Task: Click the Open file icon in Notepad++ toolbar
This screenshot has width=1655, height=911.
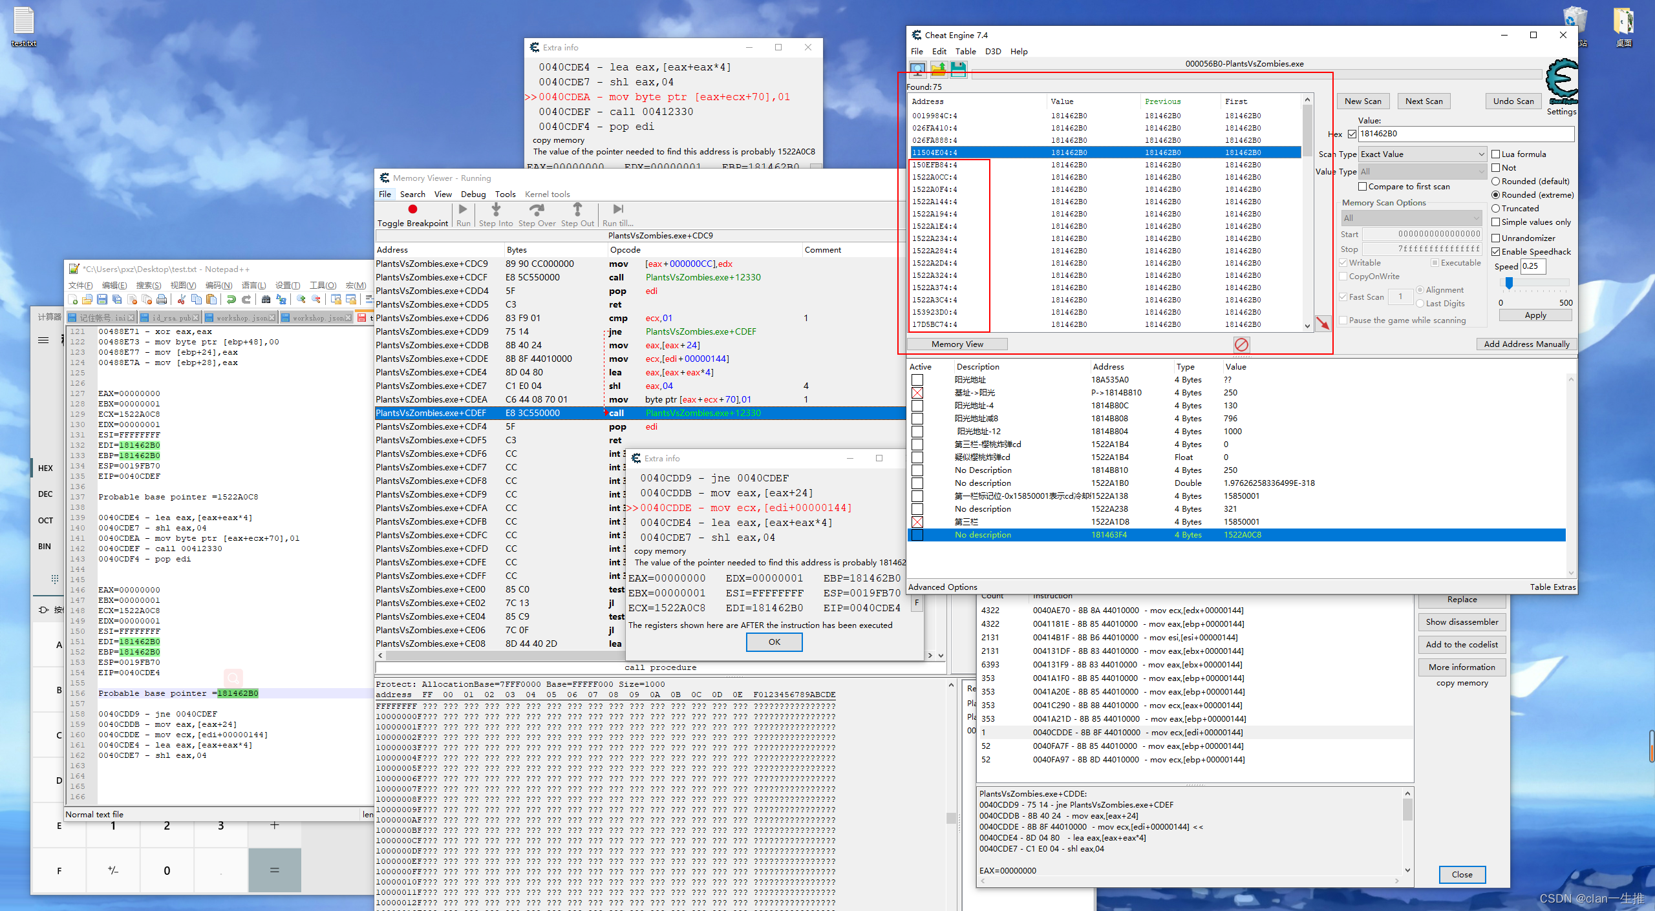Action: tap(87, 299)
